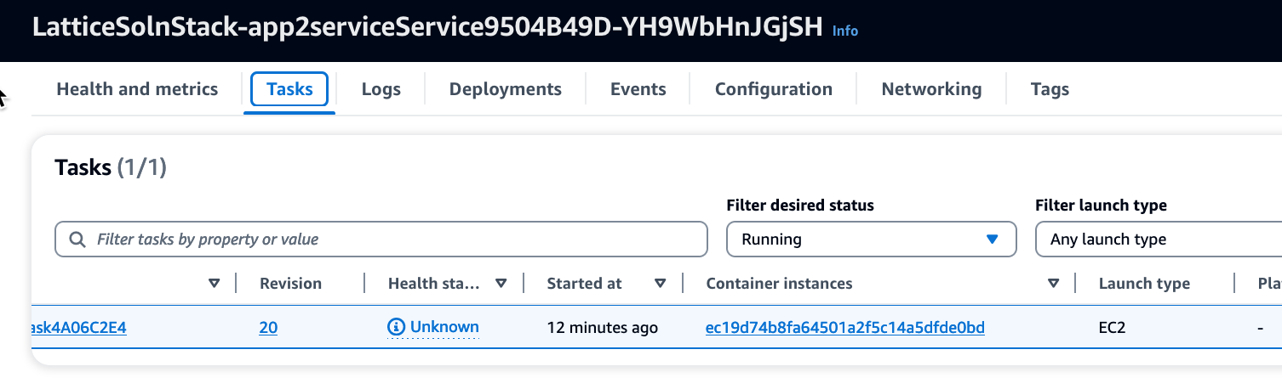Switch to the Tags tab
Image resolution: width=1282 pixels, height=389 pixels.
click(x=1050, y=89)
